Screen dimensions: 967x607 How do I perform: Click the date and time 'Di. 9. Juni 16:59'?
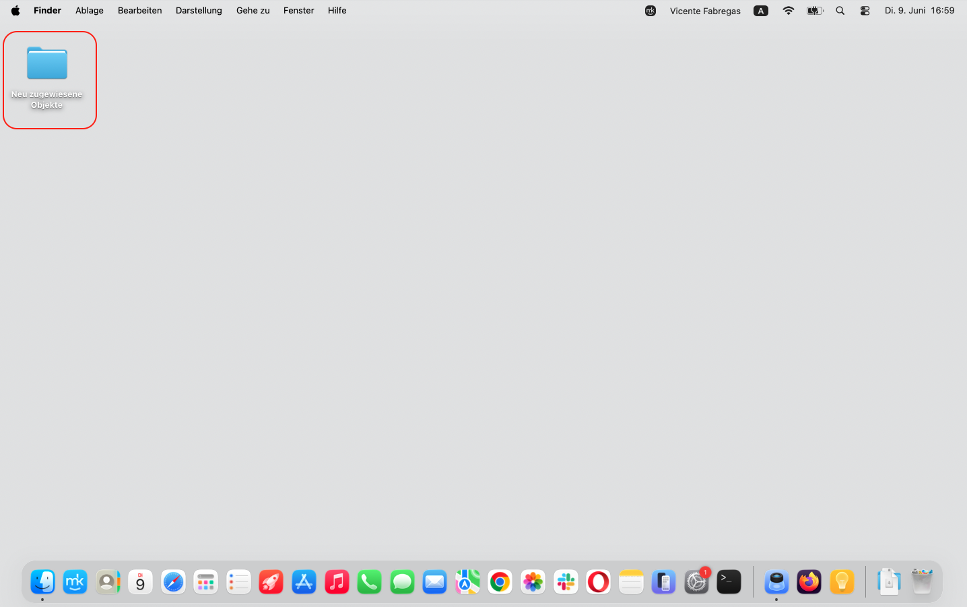[x=919, y=10]
